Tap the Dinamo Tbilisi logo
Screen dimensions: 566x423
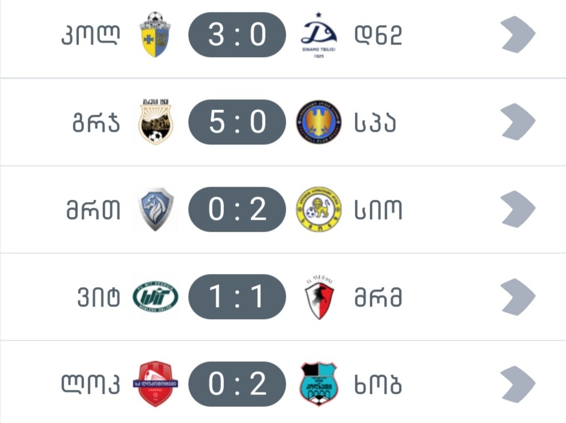click(x=319, y=35)
